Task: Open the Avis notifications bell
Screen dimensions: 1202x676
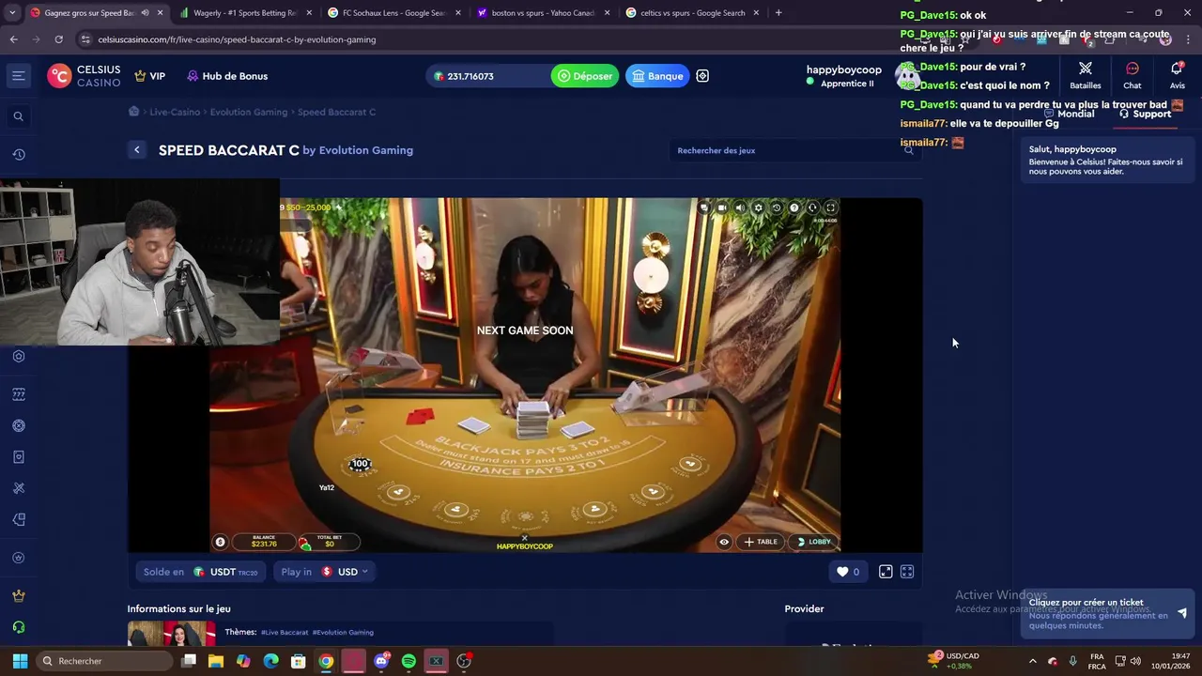Action: coord(1177,75)
